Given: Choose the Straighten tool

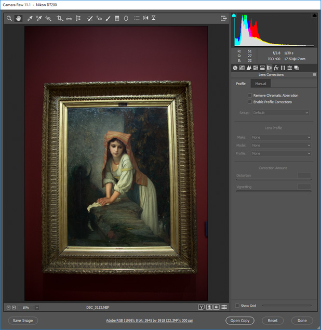Looking at the screenshot, I should (69, 18).
